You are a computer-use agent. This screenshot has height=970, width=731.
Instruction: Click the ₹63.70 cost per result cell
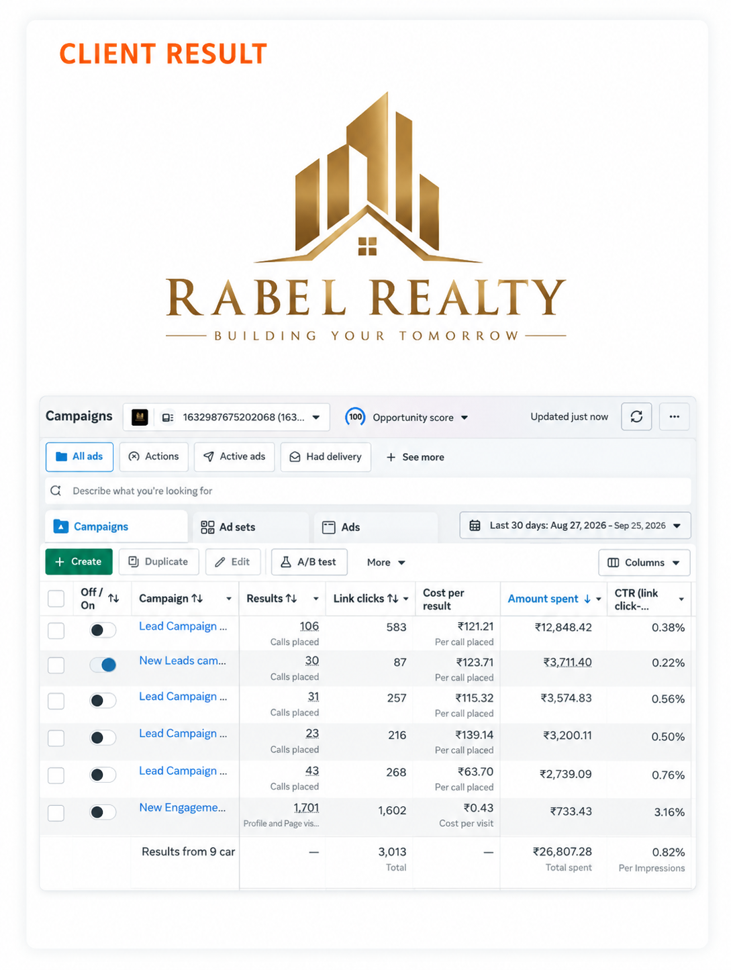click(475, 772)
